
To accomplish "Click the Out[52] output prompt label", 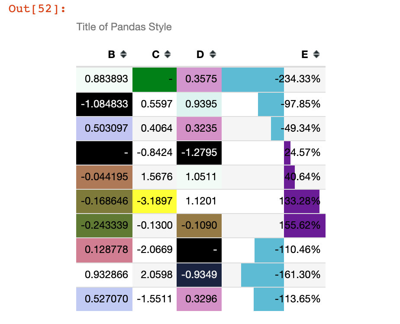I will click(37, 9).
